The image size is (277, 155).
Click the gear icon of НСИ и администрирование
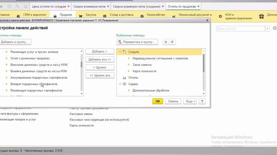click(220, 16)
